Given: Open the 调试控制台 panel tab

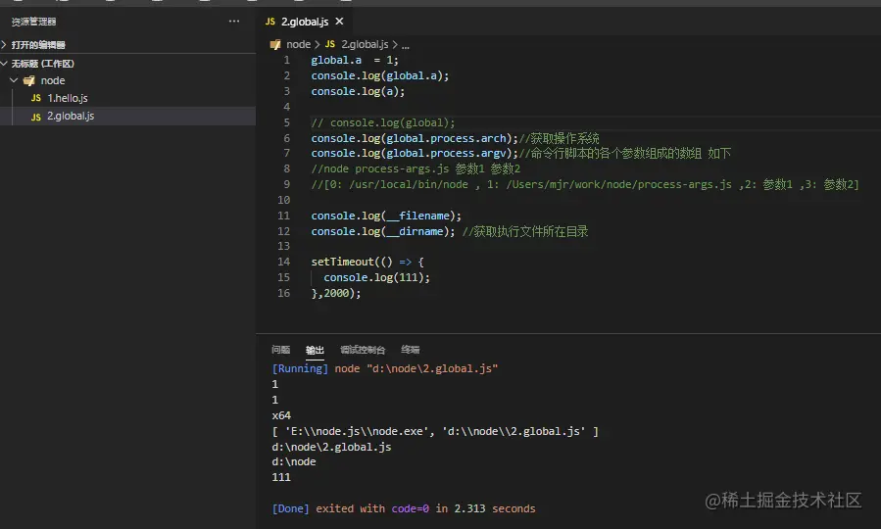Looking at the screenshot, I should [x=363, y=350].
